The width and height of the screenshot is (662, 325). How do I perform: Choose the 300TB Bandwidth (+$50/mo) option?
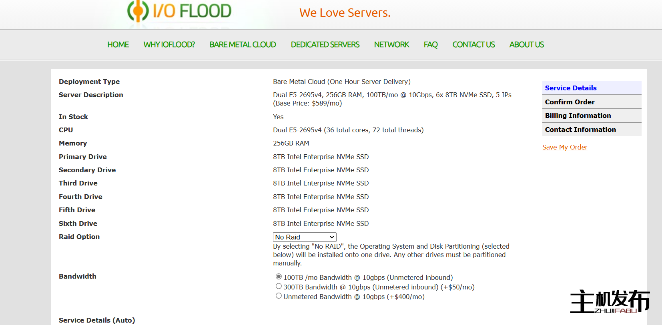point(279,286)
